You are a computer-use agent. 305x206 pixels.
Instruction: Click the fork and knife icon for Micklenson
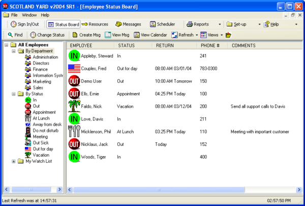tap(74, 131)
